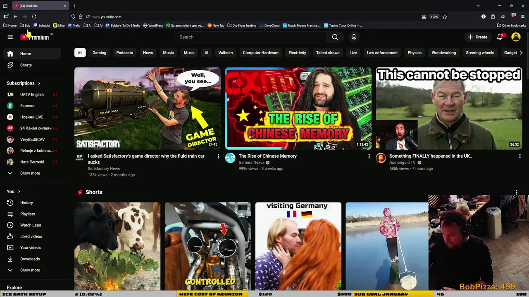
Task: Open the Other Bookmarks folder
Action: [511, 26]
